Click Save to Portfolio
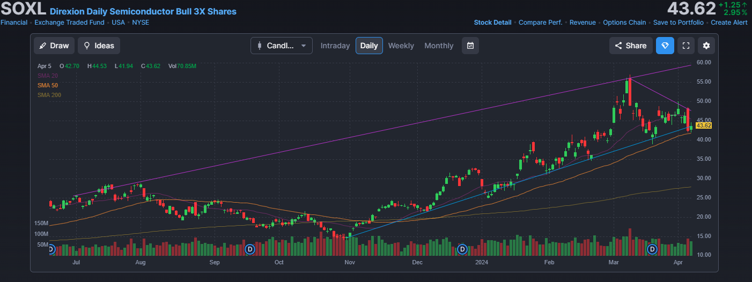The image size is (752, 282). click(679, 23)
